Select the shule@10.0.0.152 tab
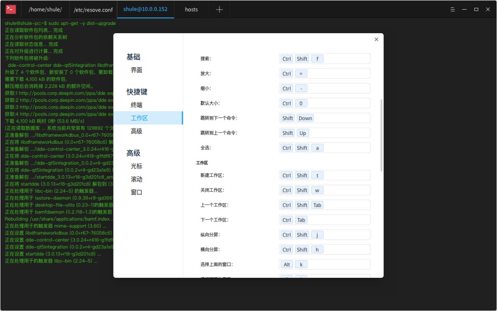Viewport: 497px width, 311px height. 145,9
